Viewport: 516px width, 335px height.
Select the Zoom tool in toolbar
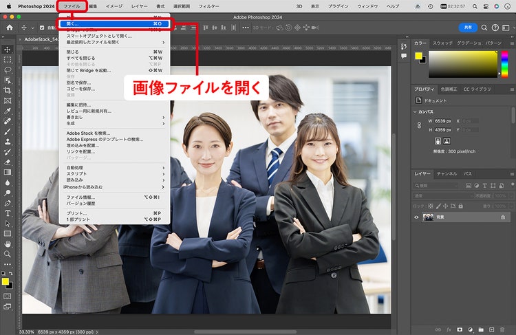pos(8,254)
